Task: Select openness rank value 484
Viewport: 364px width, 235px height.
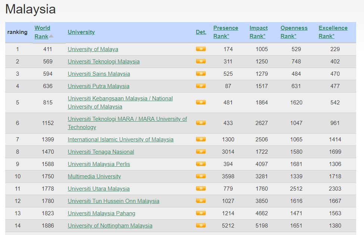Action: click(296, 74)
